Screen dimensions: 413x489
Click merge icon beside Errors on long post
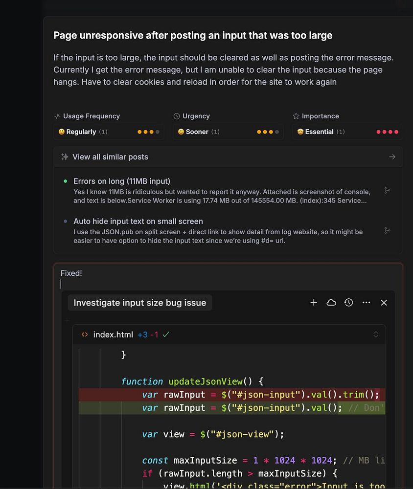coord(387,190)
